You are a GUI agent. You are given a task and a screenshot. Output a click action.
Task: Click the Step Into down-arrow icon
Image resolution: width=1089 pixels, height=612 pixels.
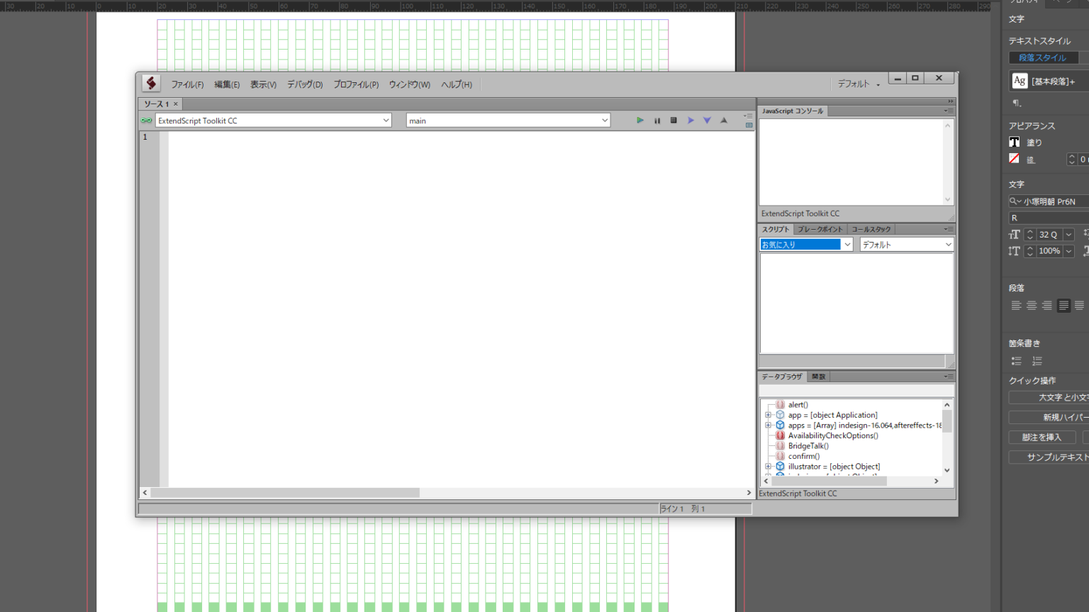[x=707, y=121]
